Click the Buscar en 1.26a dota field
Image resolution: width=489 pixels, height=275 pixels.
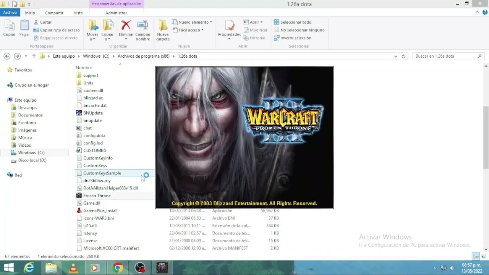[x=448, y=56]
